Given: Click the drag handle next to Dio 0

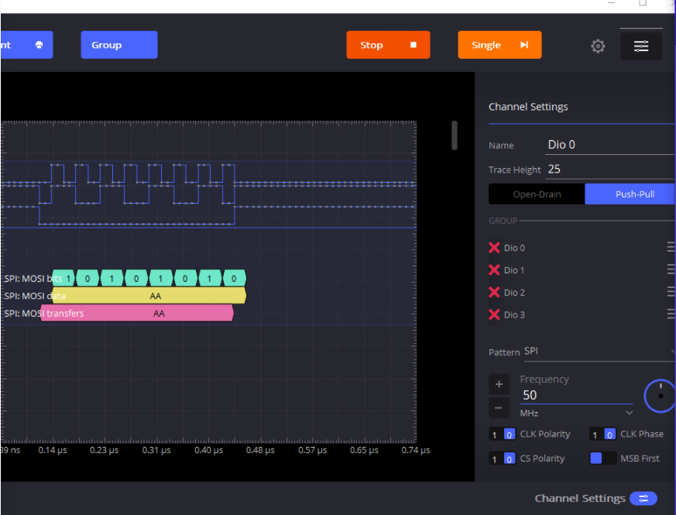Looking at the screenshot, I should click(x=671, y=248).
